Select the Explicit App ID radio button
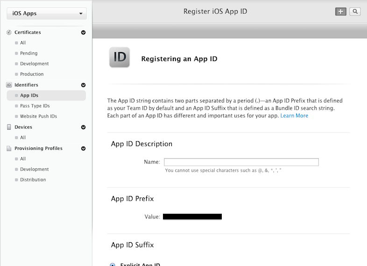 tap(113, 264)
